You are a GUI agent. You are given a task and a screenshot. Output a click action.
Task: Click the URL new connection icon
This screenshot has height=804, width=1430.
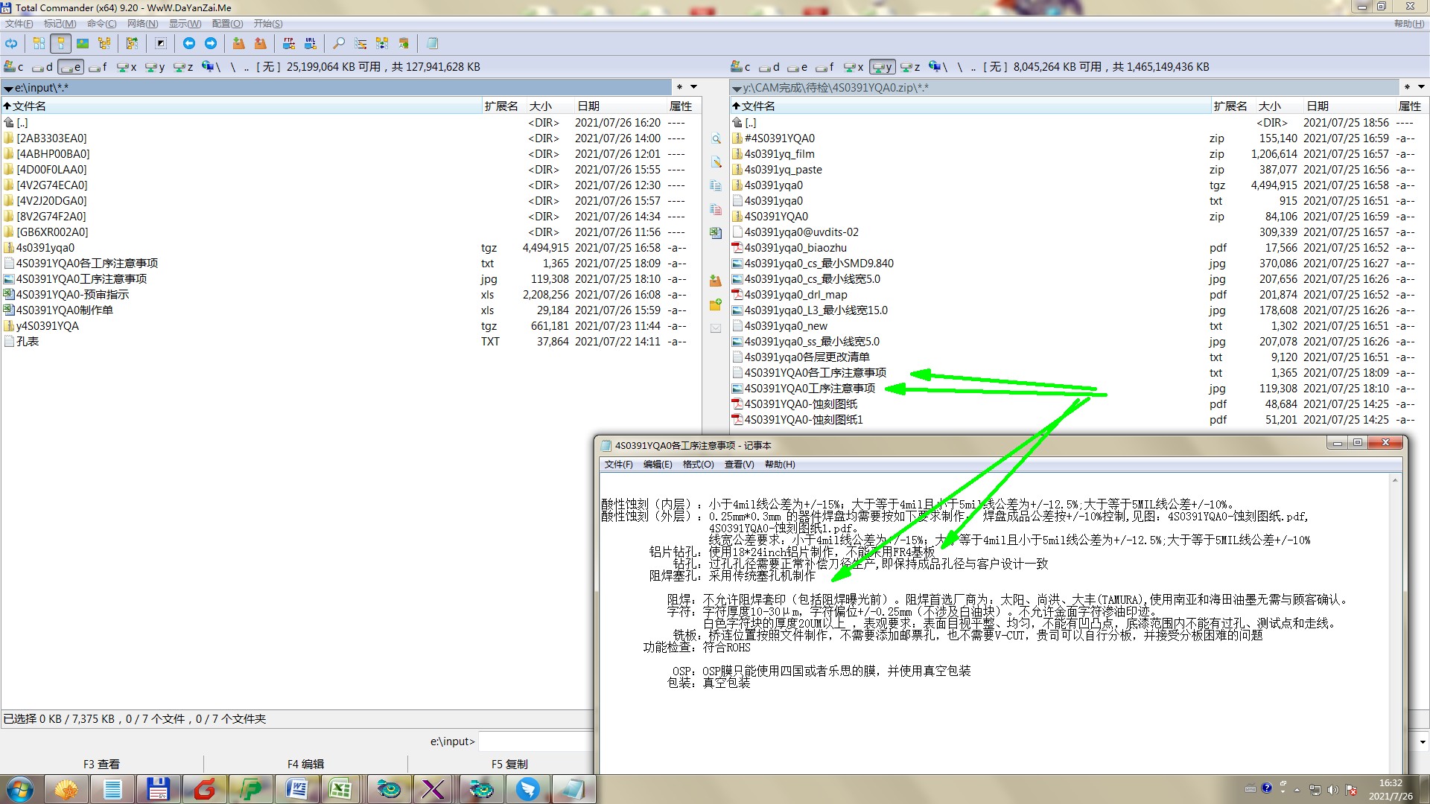pos(311,43)
